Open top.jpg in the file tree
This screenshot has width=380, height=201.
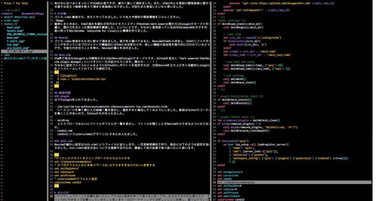click(13, 44)
